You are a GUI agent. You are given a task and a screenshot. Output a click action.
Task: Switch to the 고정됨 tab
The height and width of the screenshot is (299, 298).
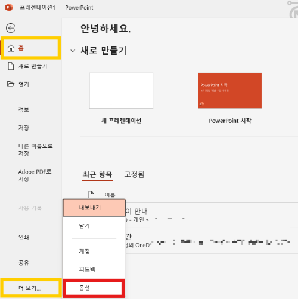(134, 174)
